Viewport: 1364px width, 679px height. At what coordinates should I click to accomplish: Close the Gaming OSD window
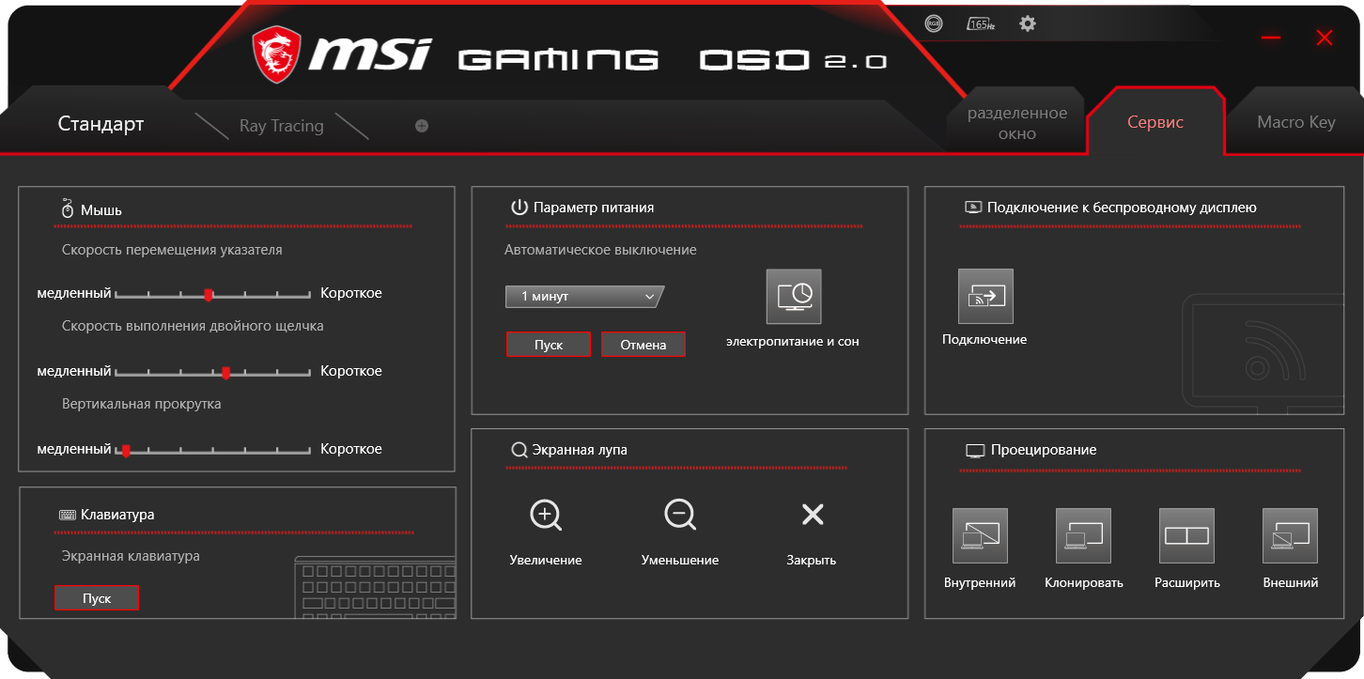1325,38
